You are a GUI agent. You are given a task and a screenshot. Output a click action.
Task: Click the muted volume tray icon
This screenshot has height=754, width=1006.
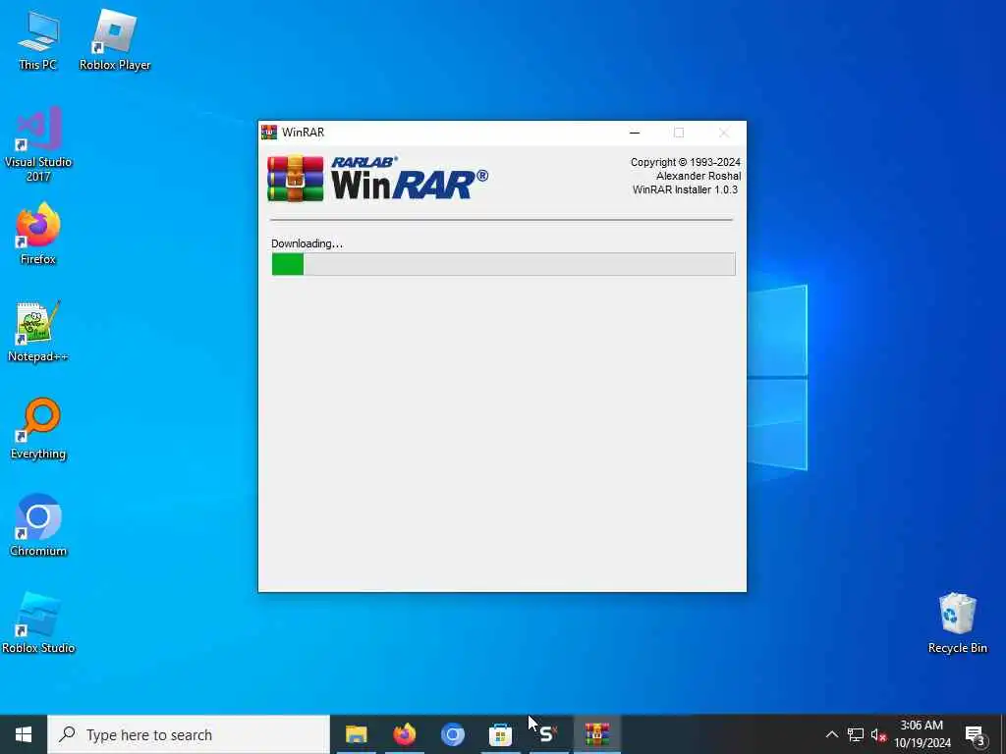878,734
